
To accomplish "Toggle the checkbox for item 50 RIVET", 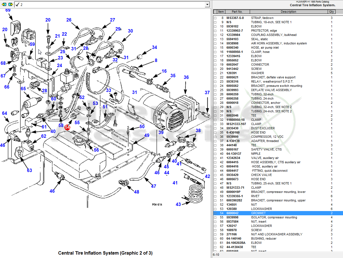I will click(x=215, y=196).
